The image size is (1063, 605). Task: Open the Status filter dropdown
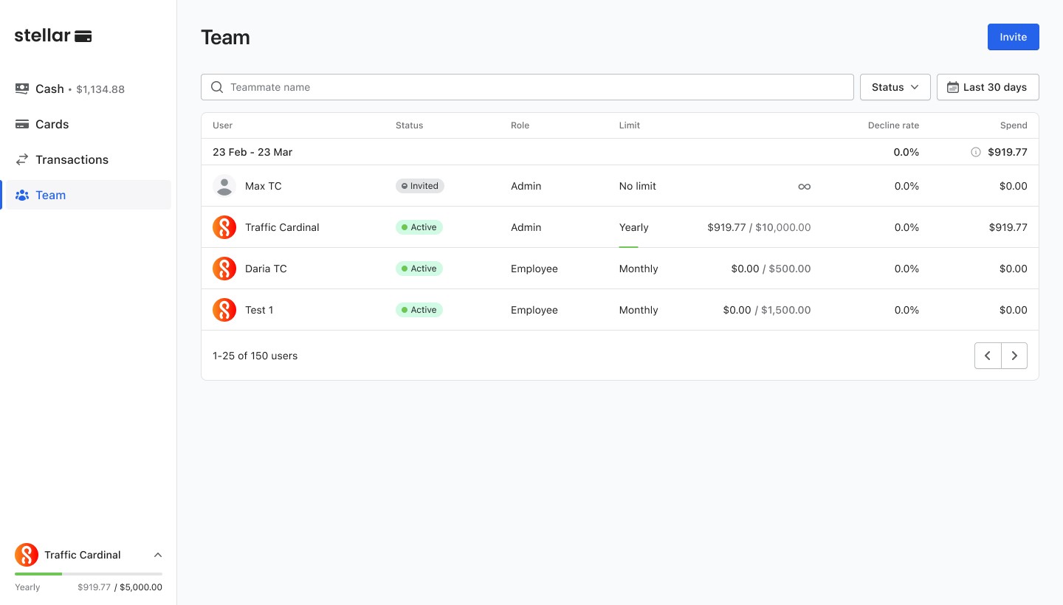895,87
